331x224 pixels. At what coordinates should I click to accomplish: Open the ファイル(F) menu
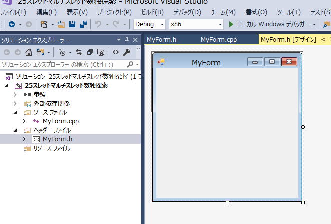pos(13,12)
